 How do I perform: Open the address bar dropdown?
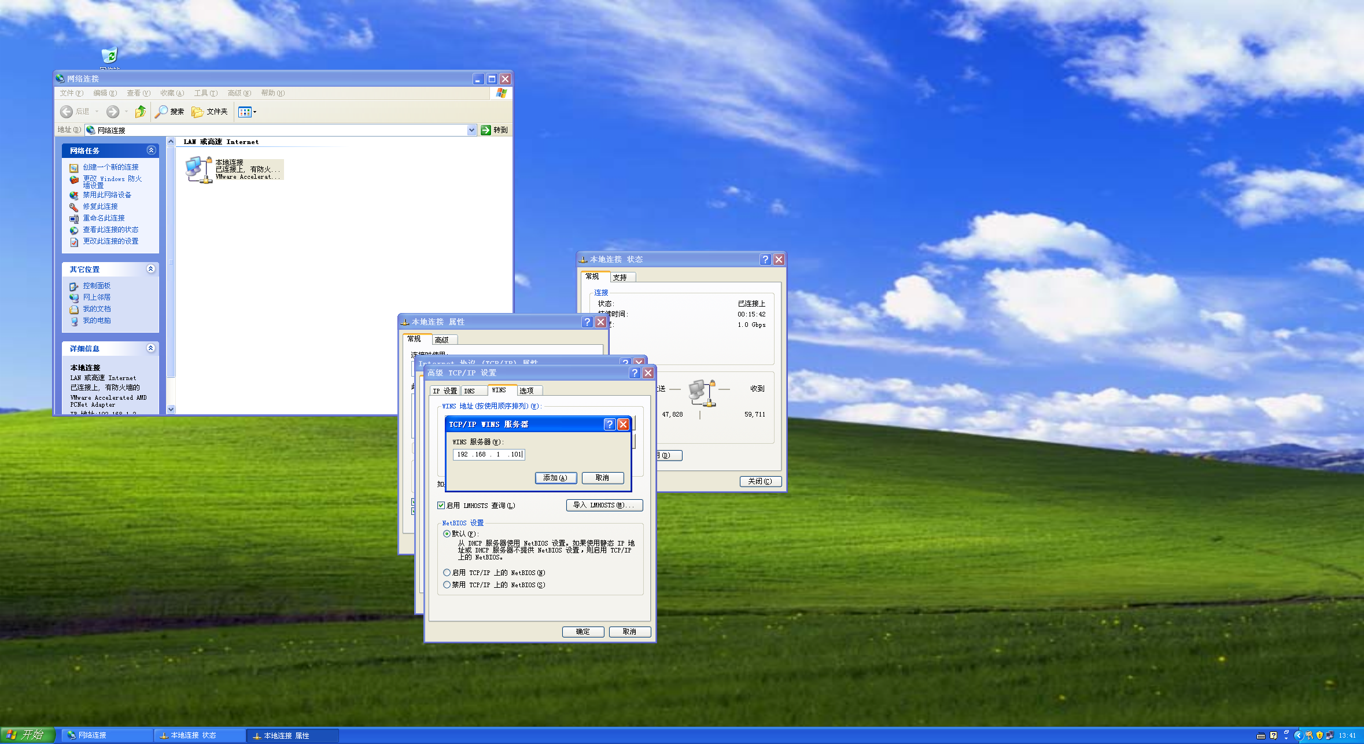[x=471, y=130]
